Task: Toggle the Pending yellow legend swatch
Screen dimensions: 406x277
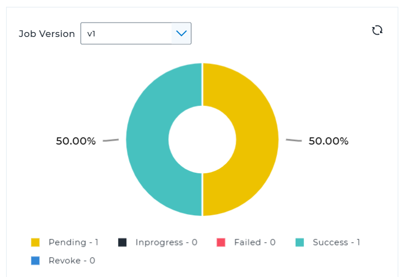Action: pos(35,242)
